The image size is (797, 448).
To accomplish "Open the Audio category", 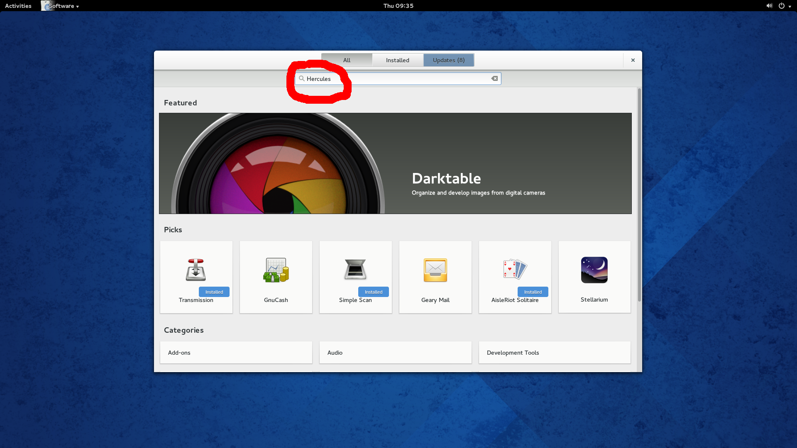I will (396, 353).
